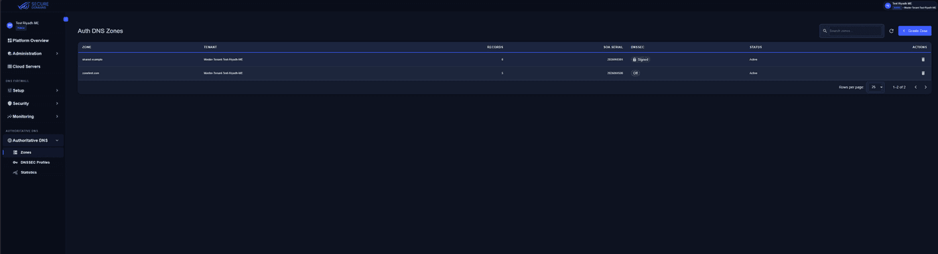Click the Statistics chart icon
This screenshot has height=254, width=938.
[15, 172]
